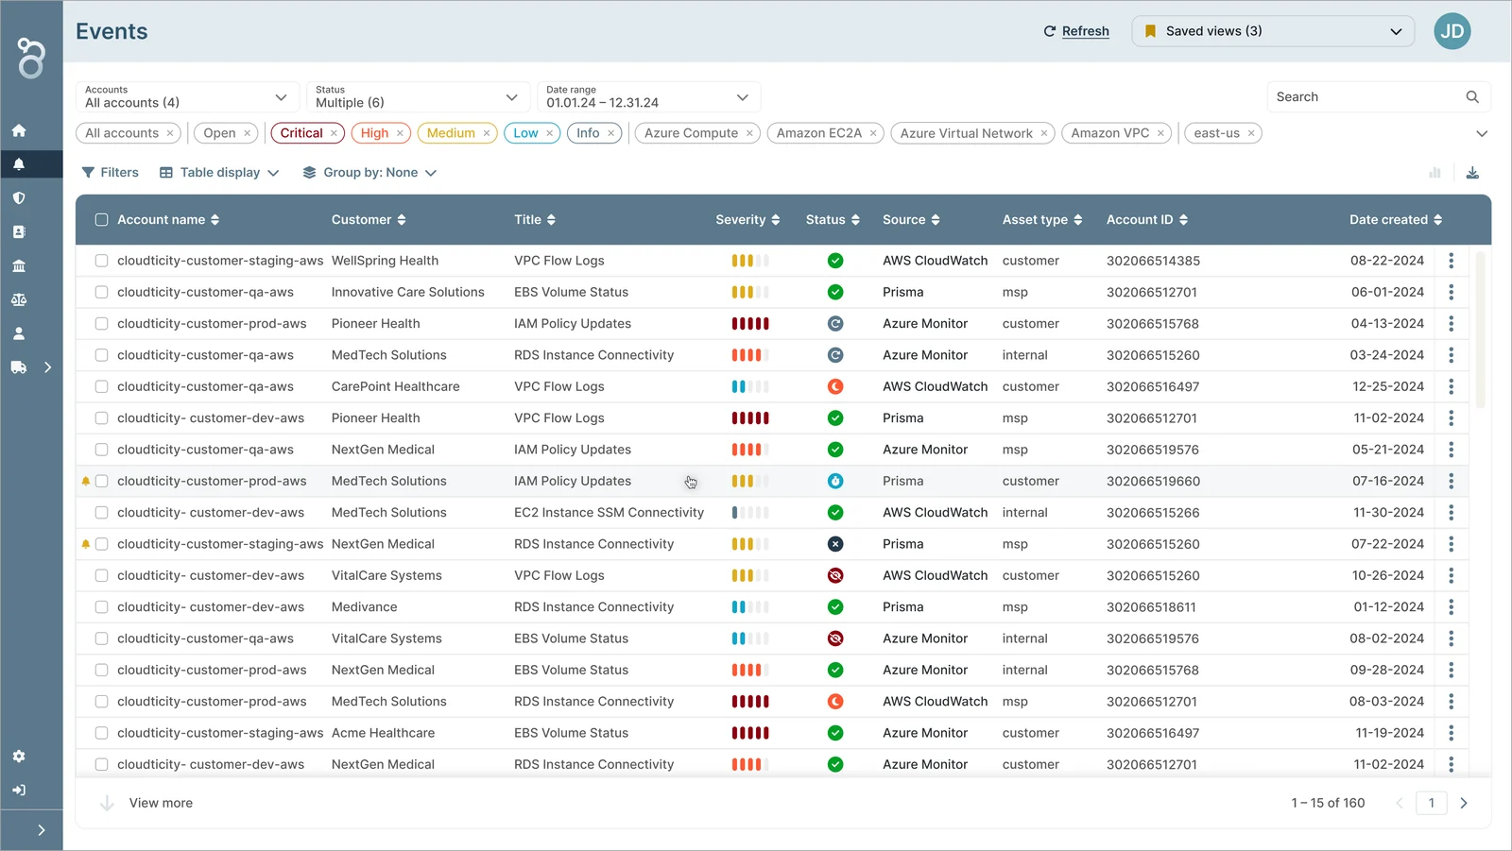Remove the Critical filter chip
1512x851 pixels.
point(334,133)
